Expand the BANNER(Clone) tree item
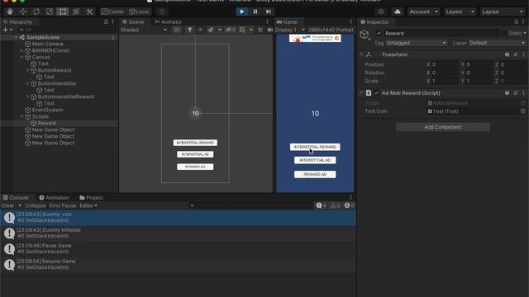This screenshot has width=529, height=297. coord(22,50)
